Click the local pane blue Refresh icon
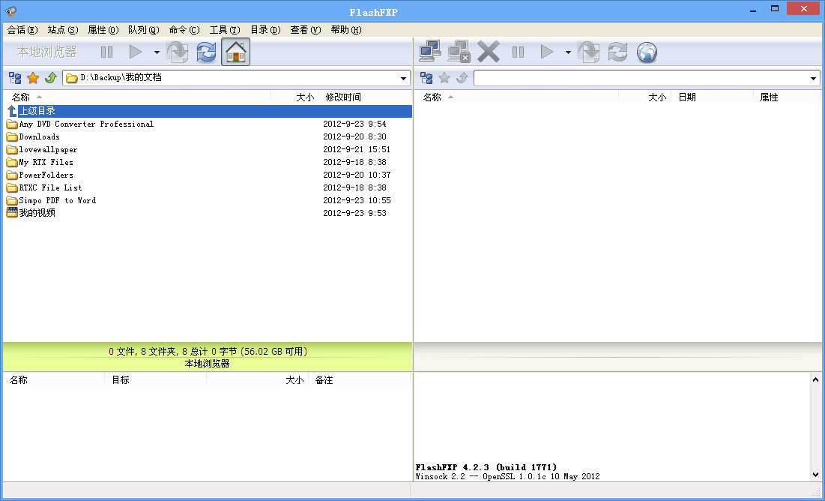This screenshot has width=825, height=501. coord(206,52)
